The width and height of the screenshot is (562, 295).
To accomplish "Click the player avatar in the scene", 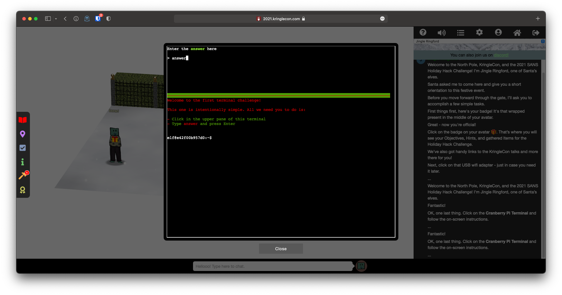I will point(115,145).
